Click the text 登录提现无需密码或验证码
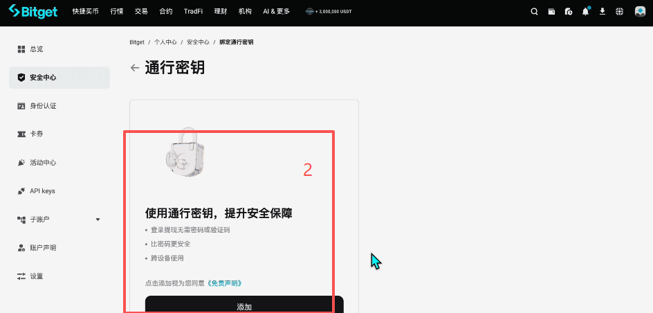The width and height of the screenshot is (653, 313). [190, 230]
